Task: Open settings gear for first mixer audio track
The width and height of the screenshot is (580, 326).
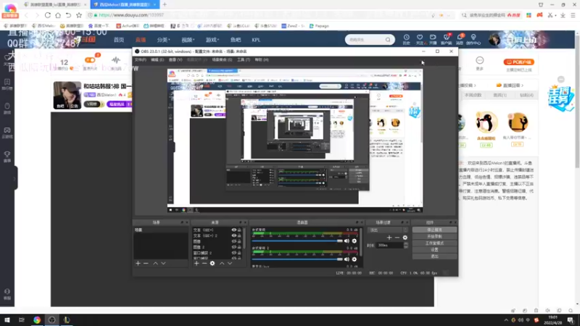Action: (x=355, y=241)
